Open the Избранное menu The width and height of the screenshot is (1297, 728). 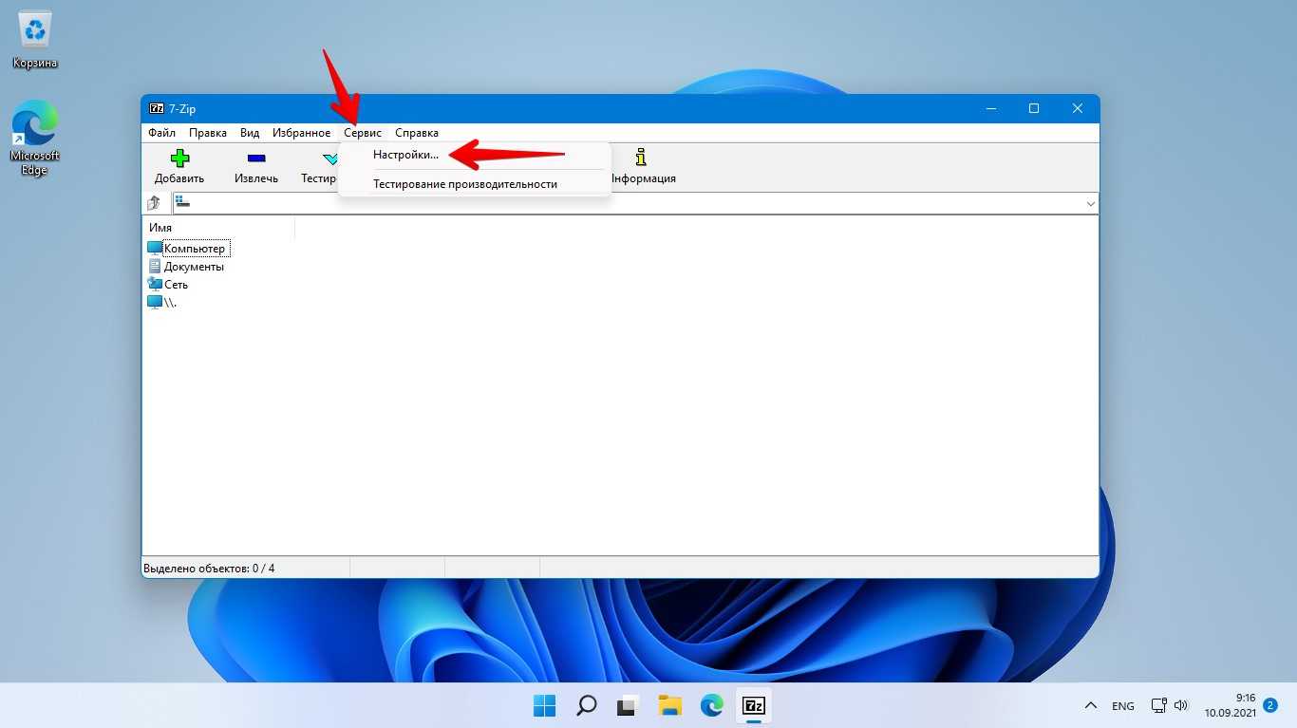tap(301, 133)
